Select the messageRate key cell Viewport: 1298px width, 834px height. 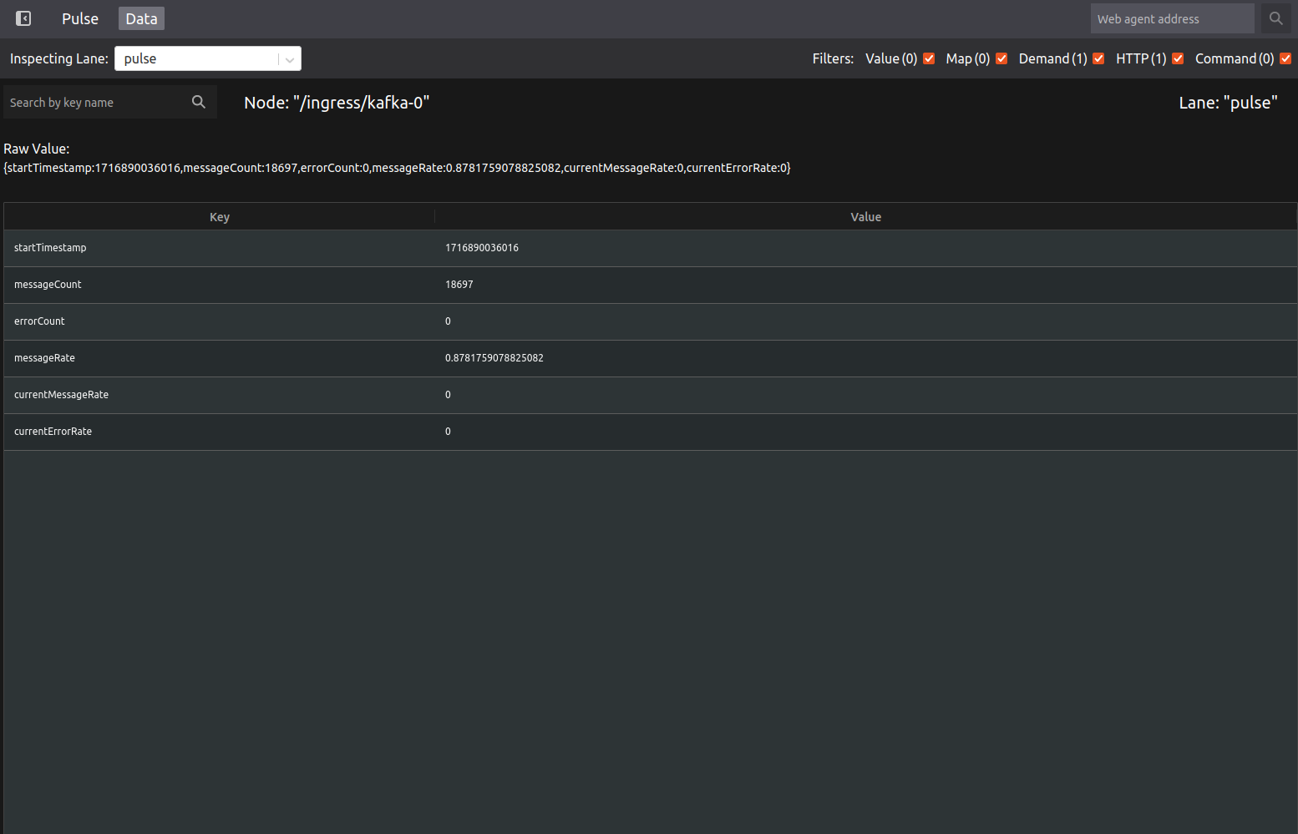pos(220,358)
